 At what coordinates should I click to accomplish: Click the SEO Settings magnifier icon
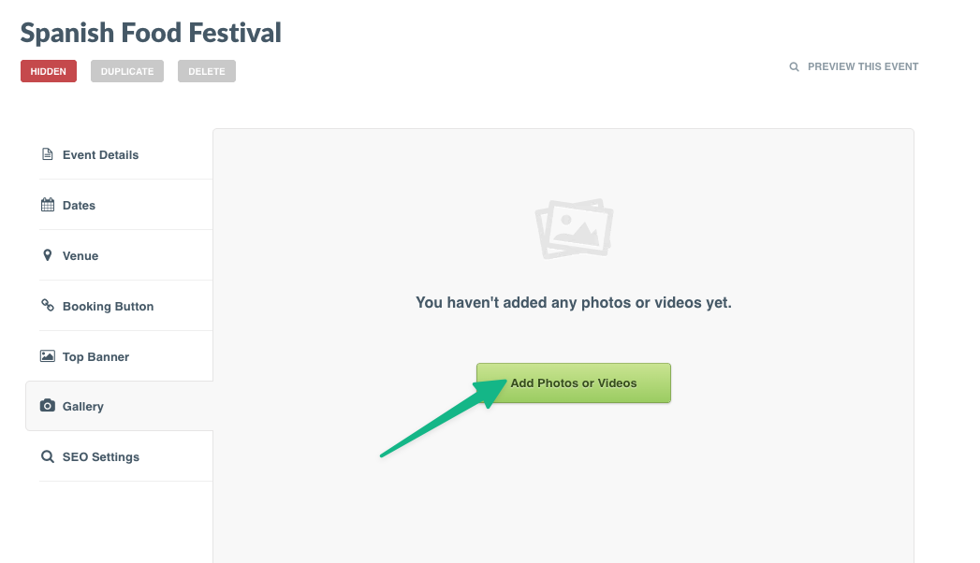tap(47, 457)
